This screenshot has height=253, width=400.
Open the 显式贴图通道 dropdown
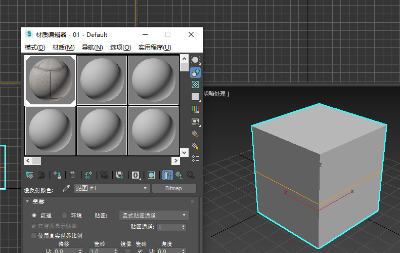[154, 215]
